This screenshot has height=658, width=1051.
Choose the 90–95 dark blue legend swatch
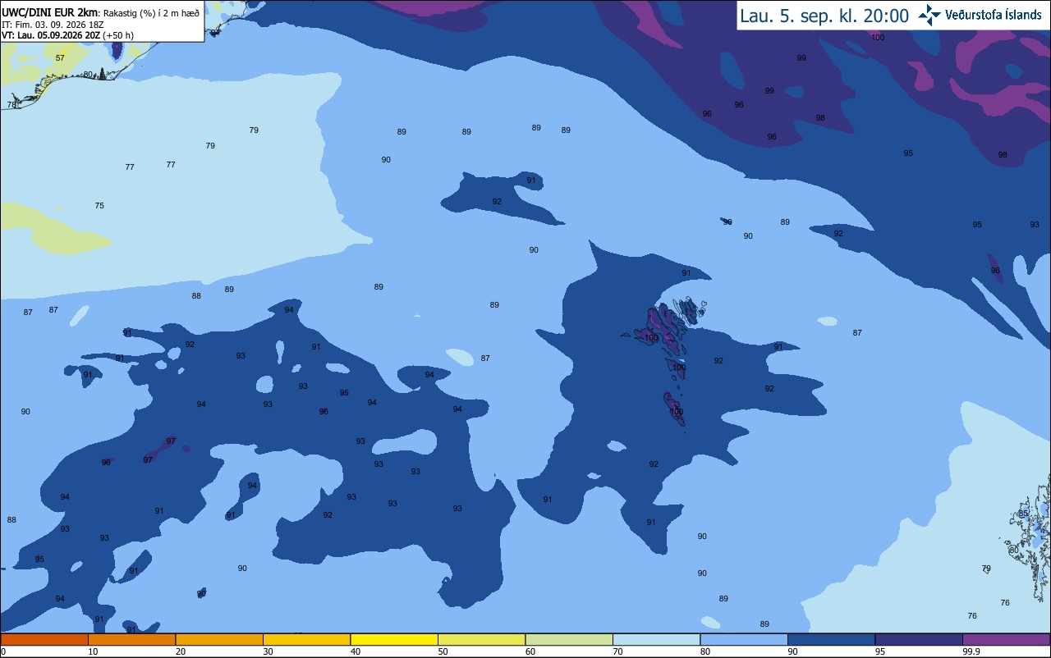pos(831,639)
